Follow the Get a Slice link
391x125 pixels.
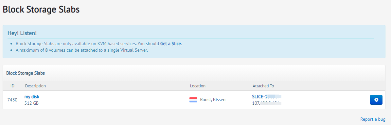pos(170,44)
